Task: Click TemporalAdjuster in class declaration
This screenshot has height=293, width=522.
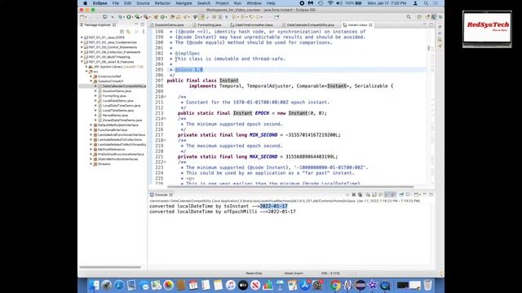Action: pos(269,85)
